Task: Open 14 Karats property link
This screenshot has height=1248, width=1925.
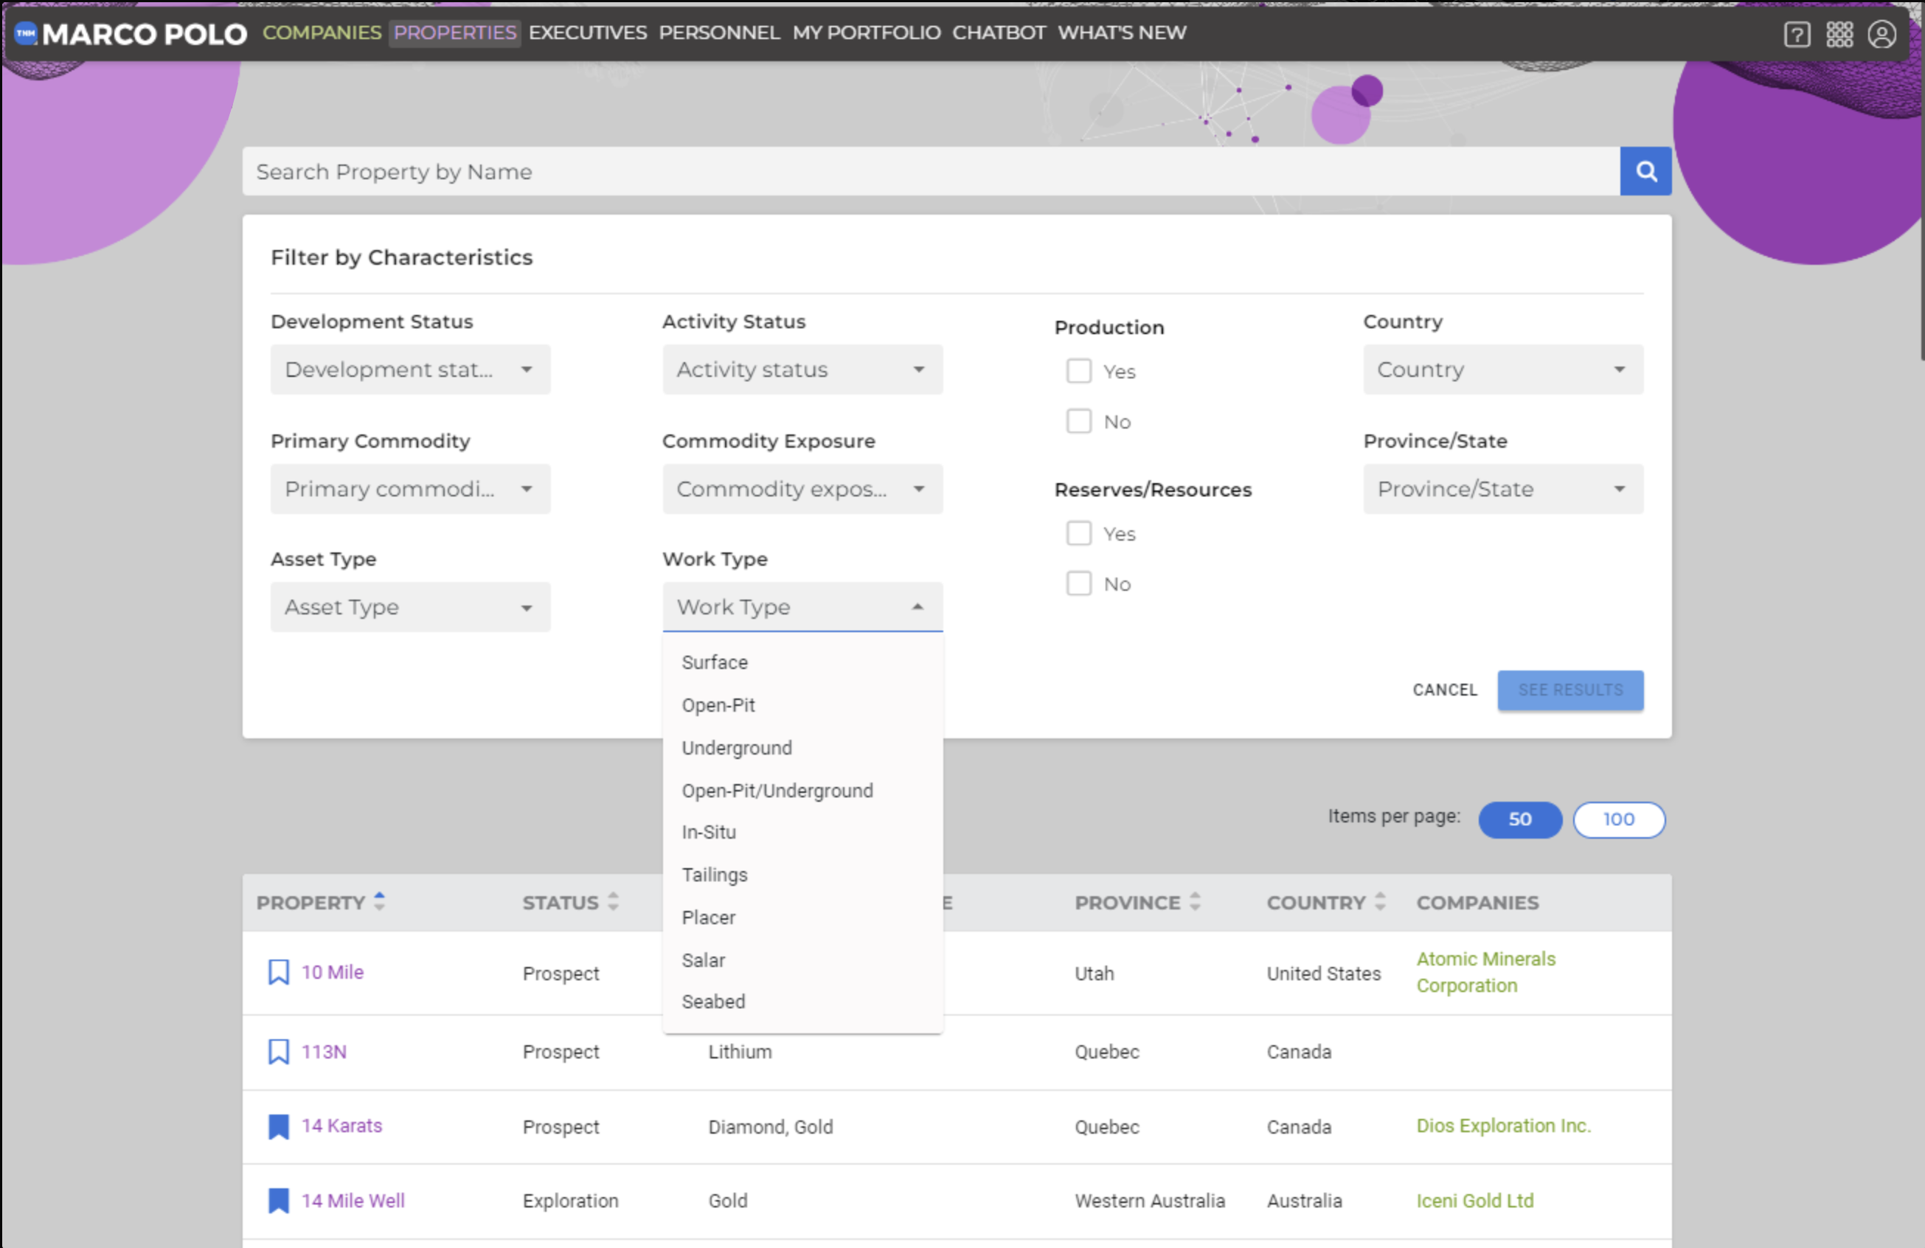Action: (341, 1126)
